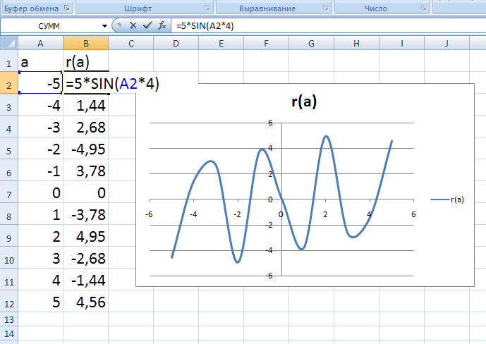Click cell B11 with value -1,44
The width and height of the screenshot is (486, 344).
86,280
